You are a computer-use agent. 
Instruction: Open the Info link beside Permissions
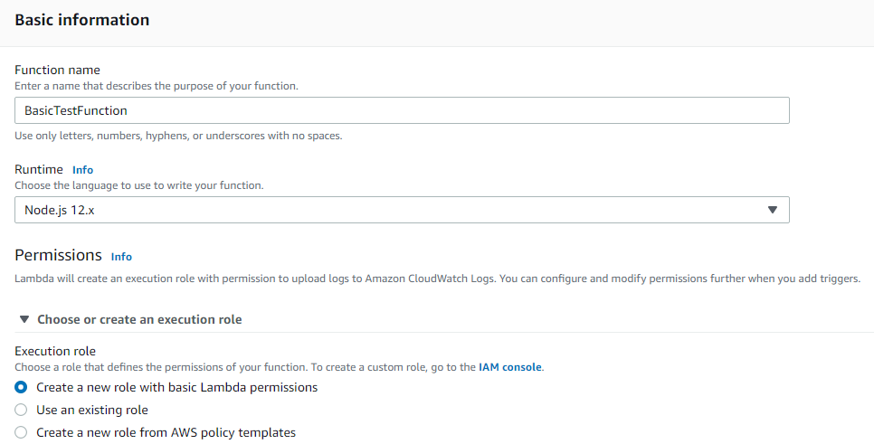pyautogui.click(x=121, y=257)
